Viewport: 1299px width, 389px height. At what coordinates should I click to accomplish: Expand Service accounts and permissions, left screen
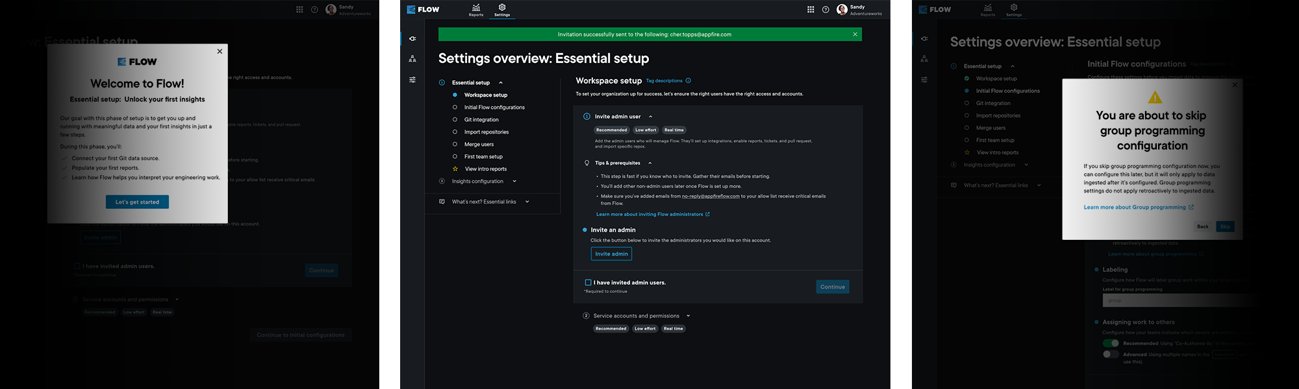177,300
